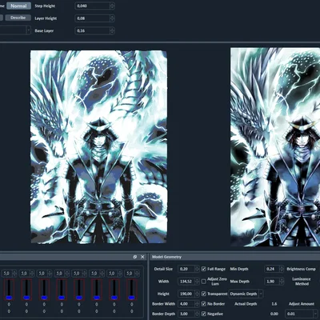
Task: Open the Adjust Amount 0.01 dropdown
Action: 302,314
